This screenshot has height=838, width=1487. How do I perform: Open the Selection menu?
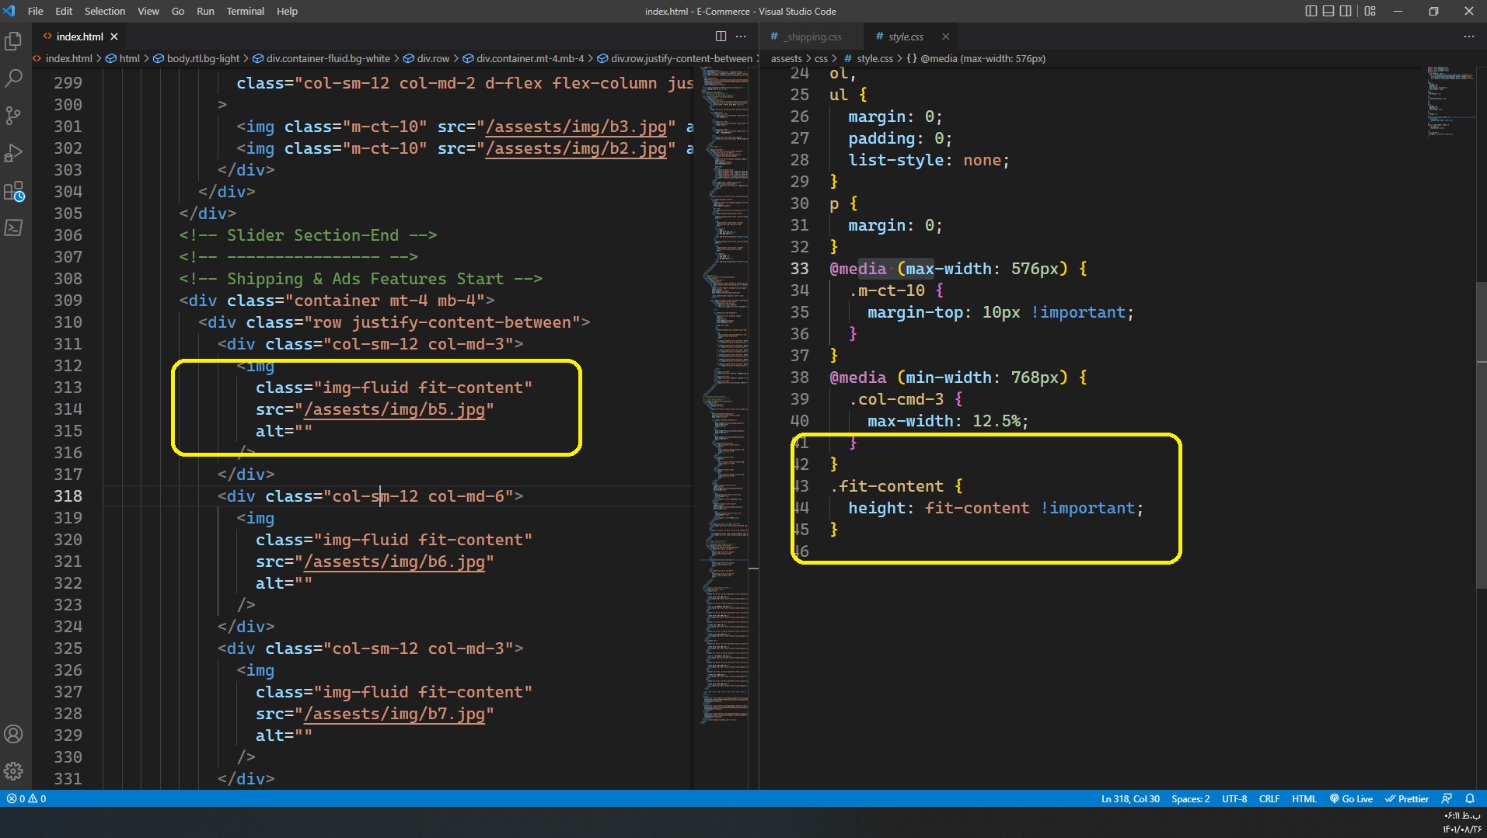pos(105,11)
